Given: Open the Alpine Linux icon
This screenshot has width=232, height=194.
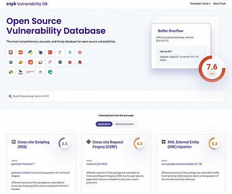Looking at the screenshot, I should pos(60,62).
